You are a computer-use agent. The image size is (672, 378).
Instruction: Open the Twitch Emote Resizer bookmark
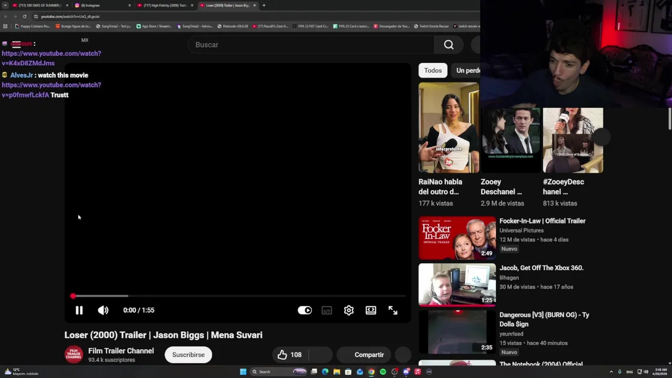click(432, 26)
